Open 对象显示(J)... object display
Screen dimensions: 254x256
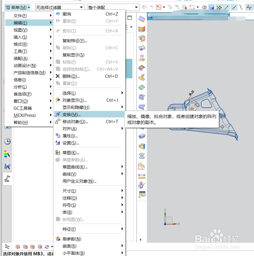coord(89,100)
